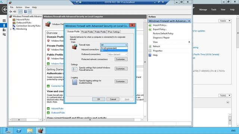Open File Explorer from the taskbar
This screenshot has width=239, height=134.
[30, 131]
